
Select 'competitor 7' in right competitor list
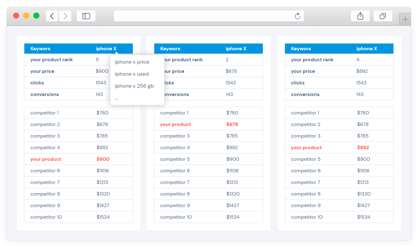[x=306, y=182]
